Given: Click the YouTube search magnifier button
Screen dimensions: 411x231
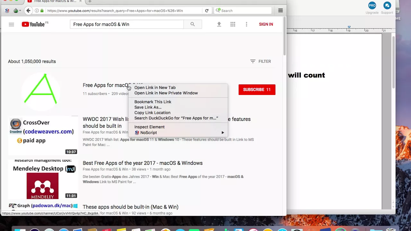Looking at the screenshot, I should [x=193, y=24].
